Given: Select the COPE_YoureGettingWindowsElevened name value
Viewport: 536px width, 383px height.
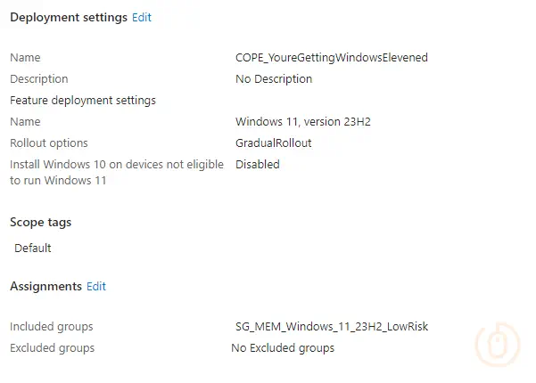Looking at the screenshot, I should click(331, 57).
